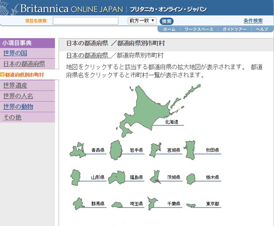Click the Britannica thistle logo
The height and width of the screenshot is (226, 274).
pyautogui.click(x=9, y=8)
